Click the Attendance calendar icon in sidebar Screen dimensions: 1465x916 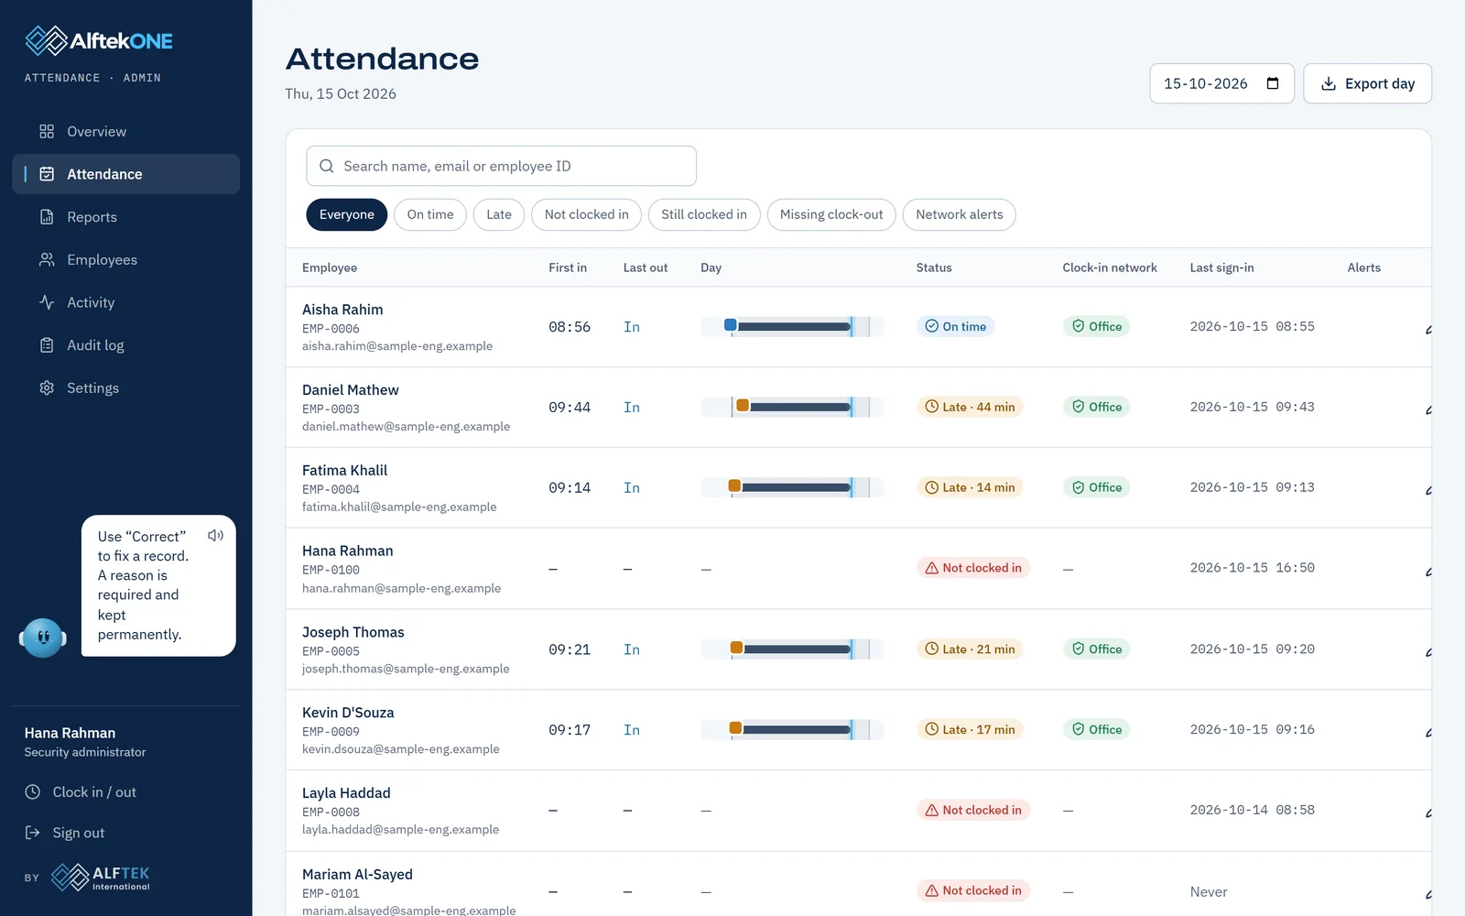(47, 174)
